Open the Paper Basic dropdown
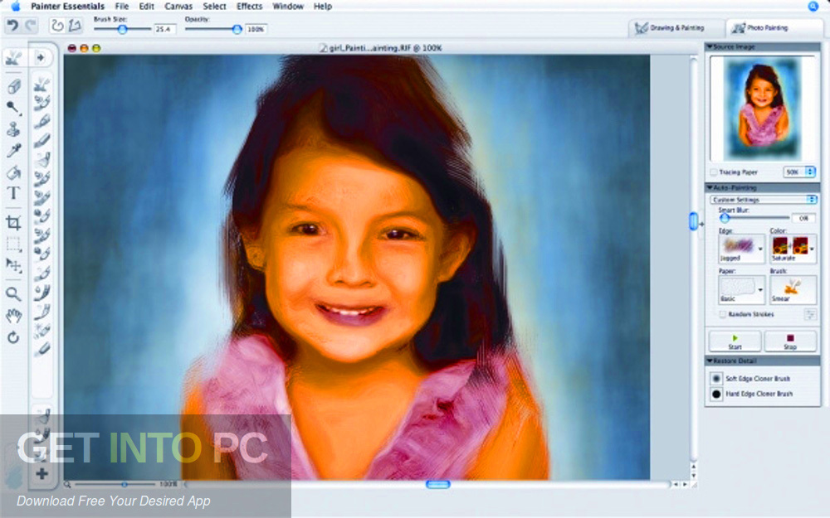Screen dimensions: 830x518 pyautogui.click(x=741, y=289)
